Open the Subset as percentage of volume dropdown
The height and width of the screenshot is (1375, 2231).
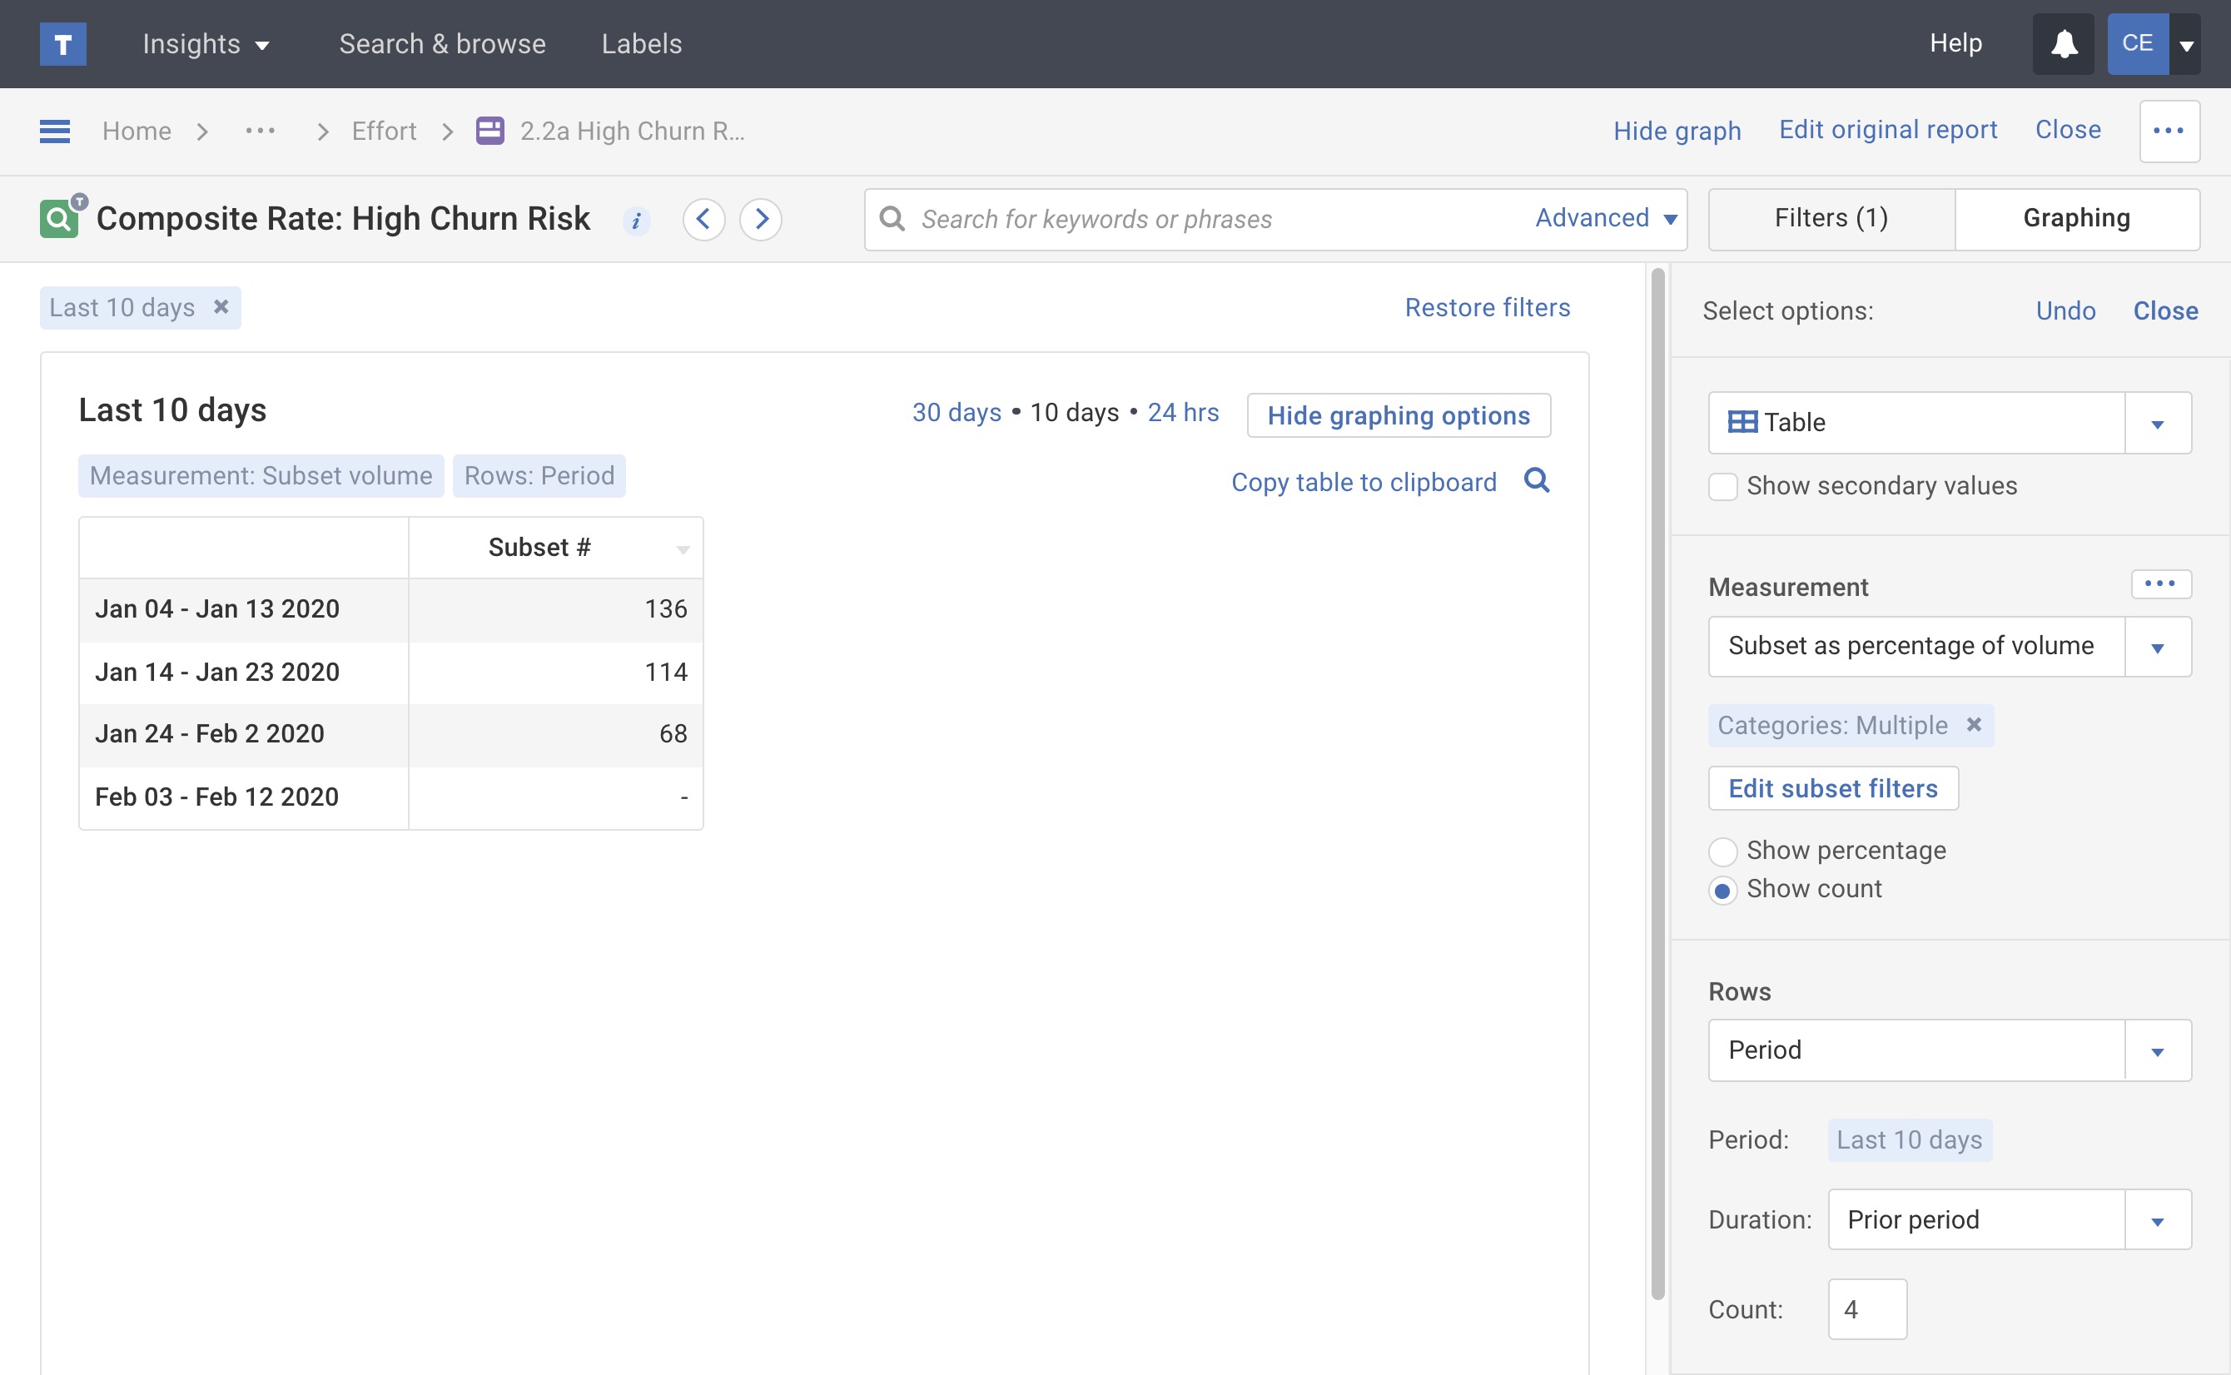click(x=2156, y=647)
